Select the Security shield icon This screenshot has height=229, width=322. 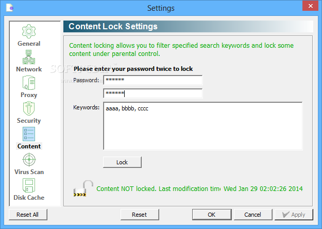click(x=29, y=108)
